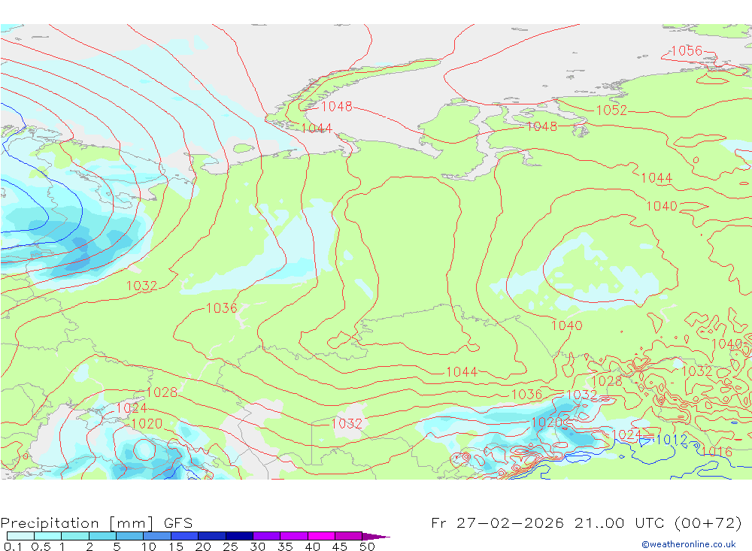Pick the 2–5 mm legend swatch

(102, 536)
